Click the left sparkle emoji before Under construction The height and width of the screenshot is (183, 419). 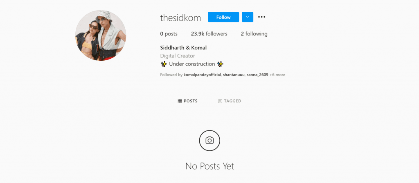point(164,64)
